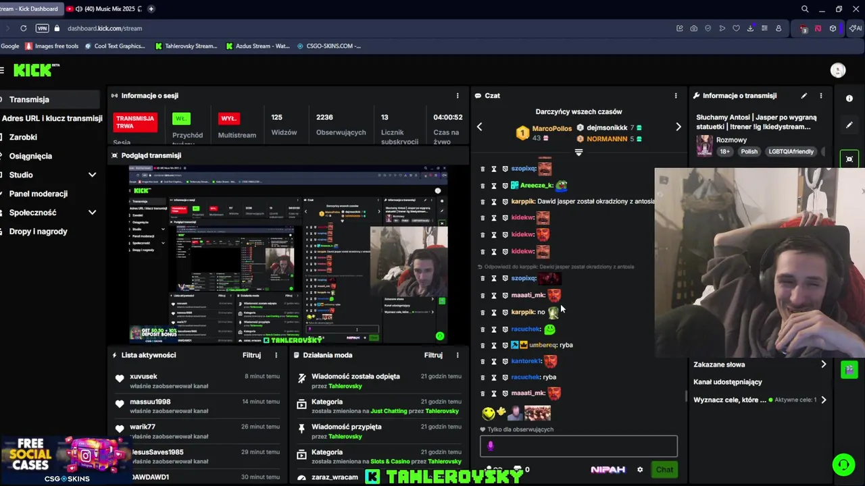Show previous leaderboard with left arrow
Screen dimensions: 865x486
pyautogui.click(x=479, y=127)
